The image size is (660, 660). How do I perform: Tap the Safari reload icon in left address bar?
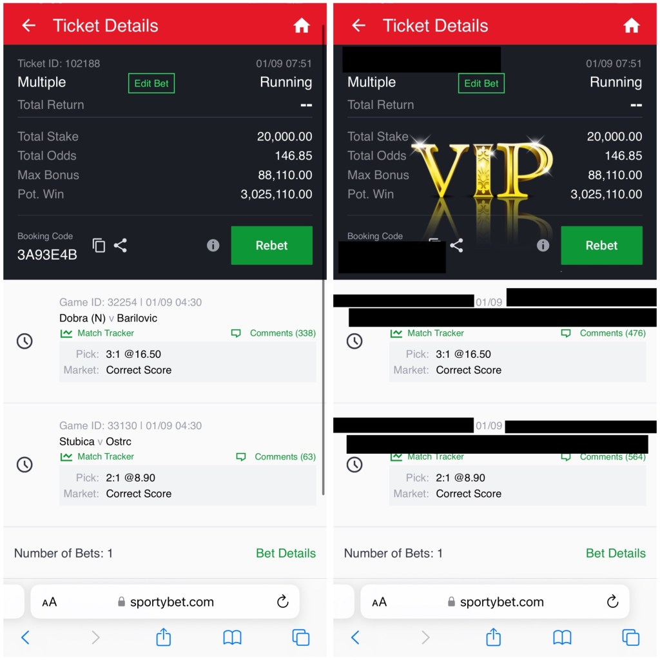point(283,601)
